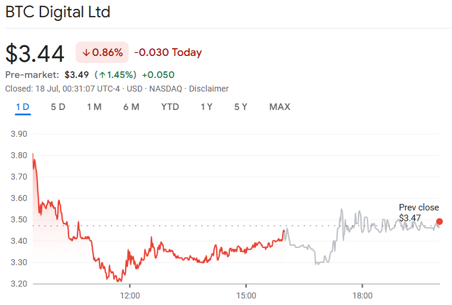Click the -0.030 Today change text
This screenshot has width=452, height=305.
[168, 52]
